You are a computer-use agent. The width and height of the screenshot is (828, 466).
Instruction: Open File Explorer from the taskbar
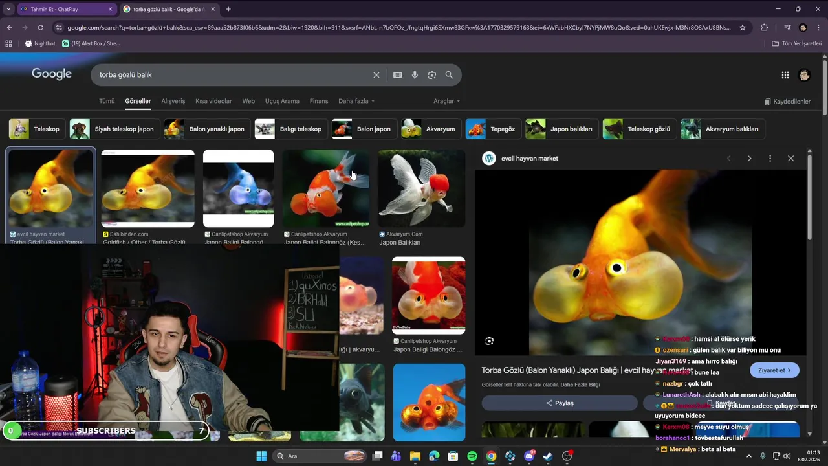(x=415, y=456)
